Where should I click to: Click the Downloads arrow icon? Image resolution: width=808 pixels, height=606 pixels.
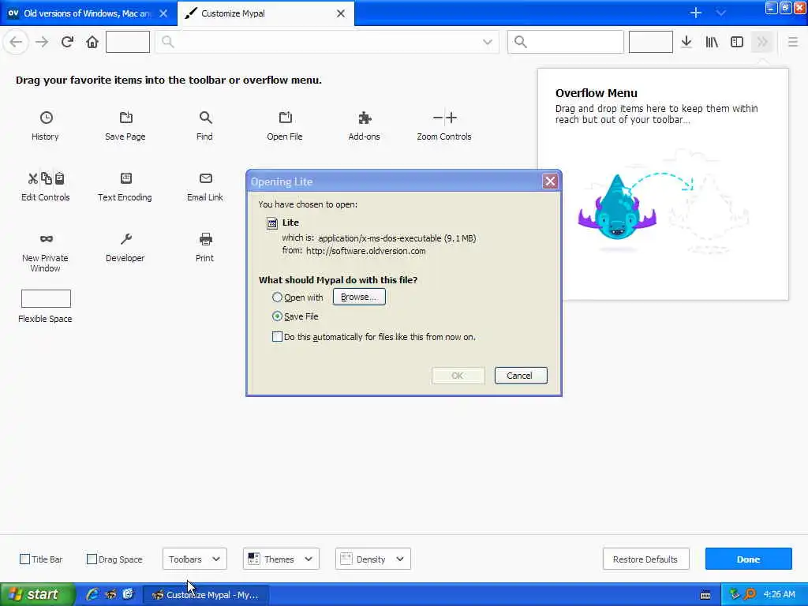click(x=686, y=42)
